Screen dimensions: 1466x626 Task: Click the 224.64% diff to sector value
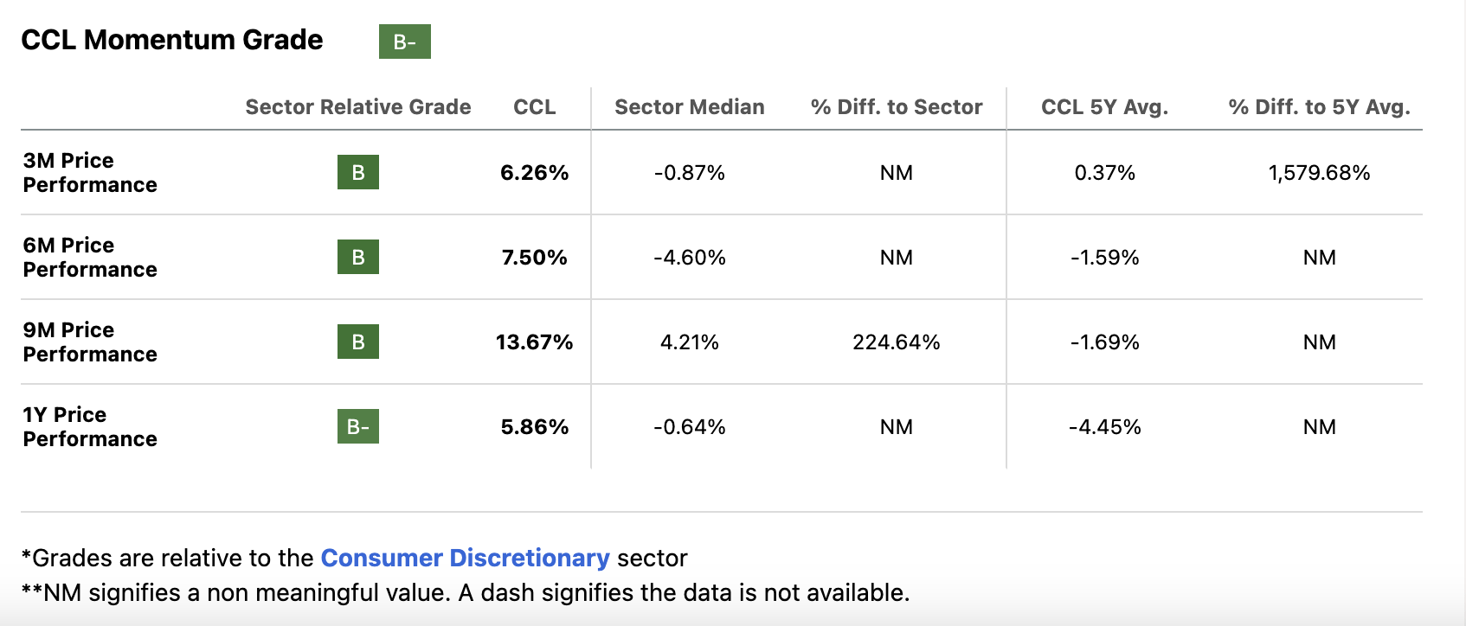[x=896, y=342]
